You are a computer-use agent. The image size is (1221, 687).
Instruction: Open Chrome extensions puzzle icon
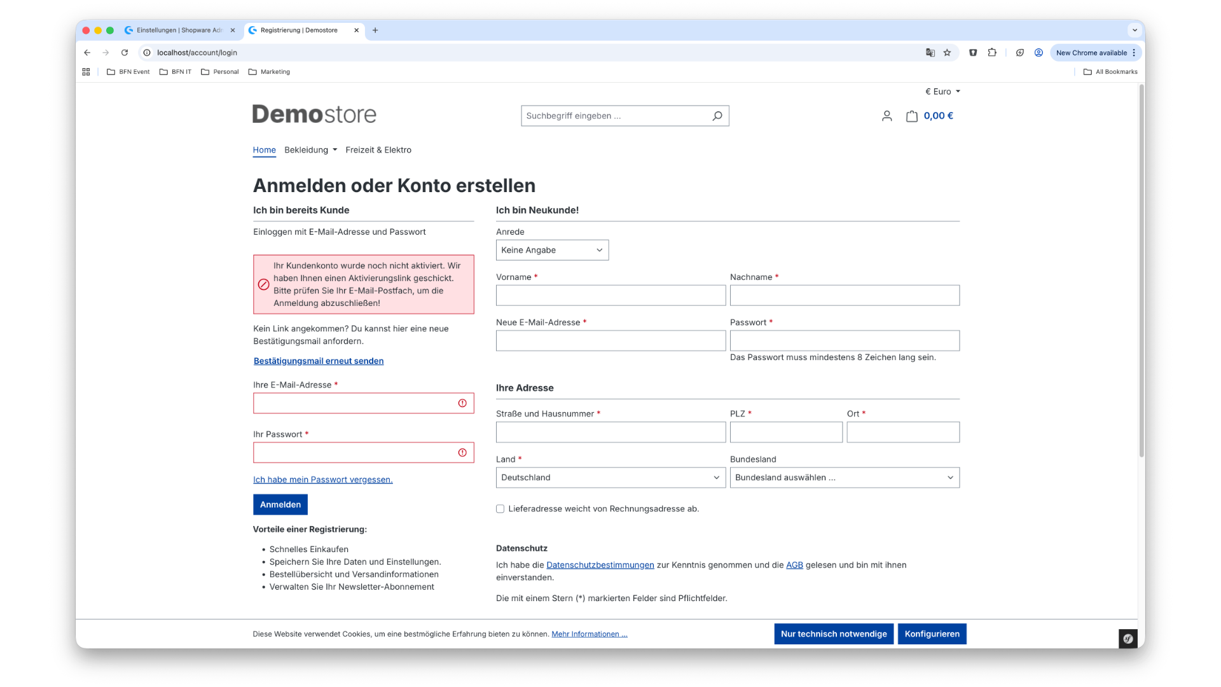pyautogui.click(x=992, y=53)
